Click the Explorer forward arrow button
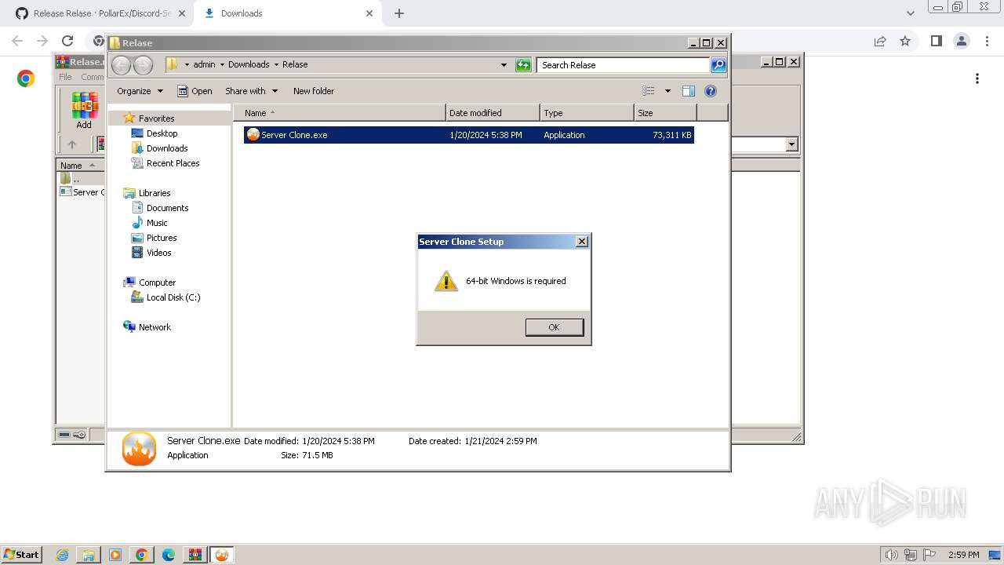The image size is (1004, 565). tap(143, 65)
